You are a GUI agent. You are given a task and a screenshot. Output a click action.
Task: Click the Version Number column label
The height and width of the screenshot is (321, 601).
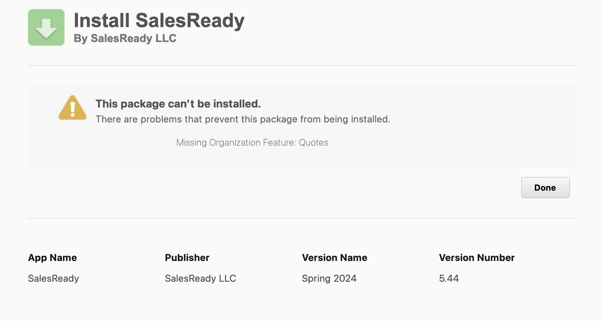coord(476,258)
